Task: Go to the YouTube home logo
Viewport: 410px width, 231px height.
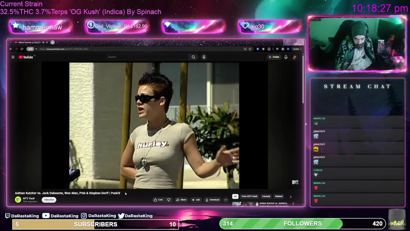Action: click(x=26, y=57)
